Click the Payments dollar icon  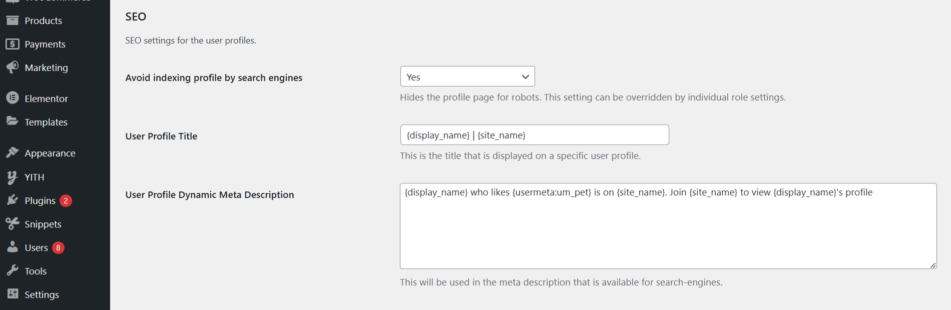13,44
